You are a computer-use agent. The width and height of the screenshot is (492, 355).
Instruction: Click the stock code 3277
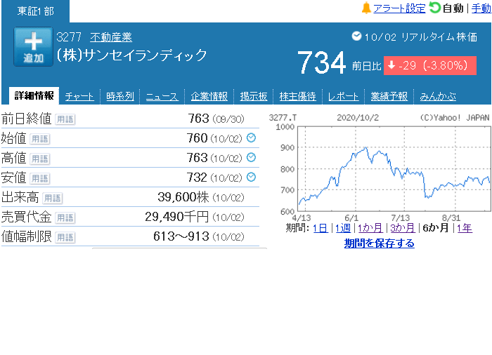(69, 37)
